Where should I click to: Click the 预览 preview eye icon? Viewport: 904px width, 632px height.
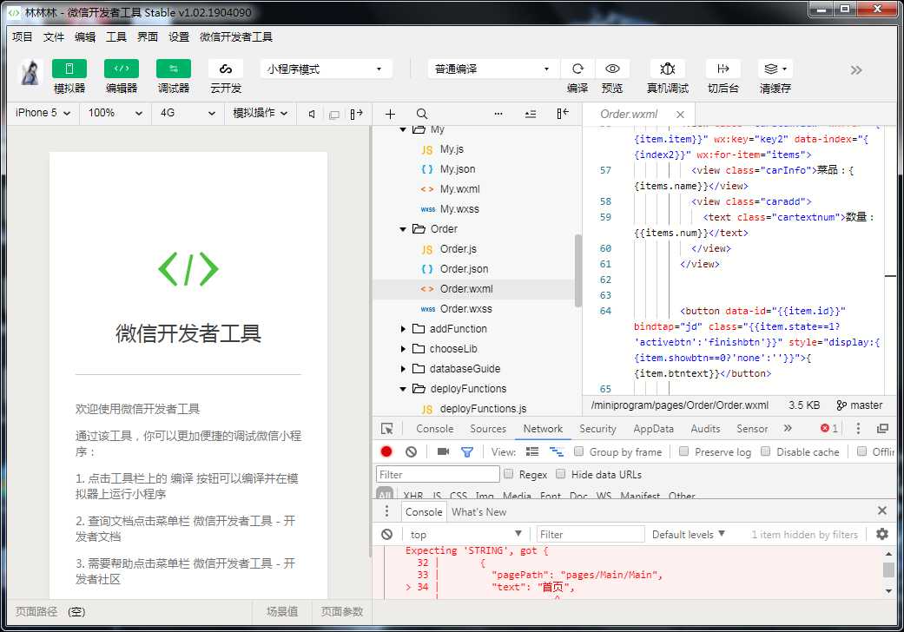point(612,69)
